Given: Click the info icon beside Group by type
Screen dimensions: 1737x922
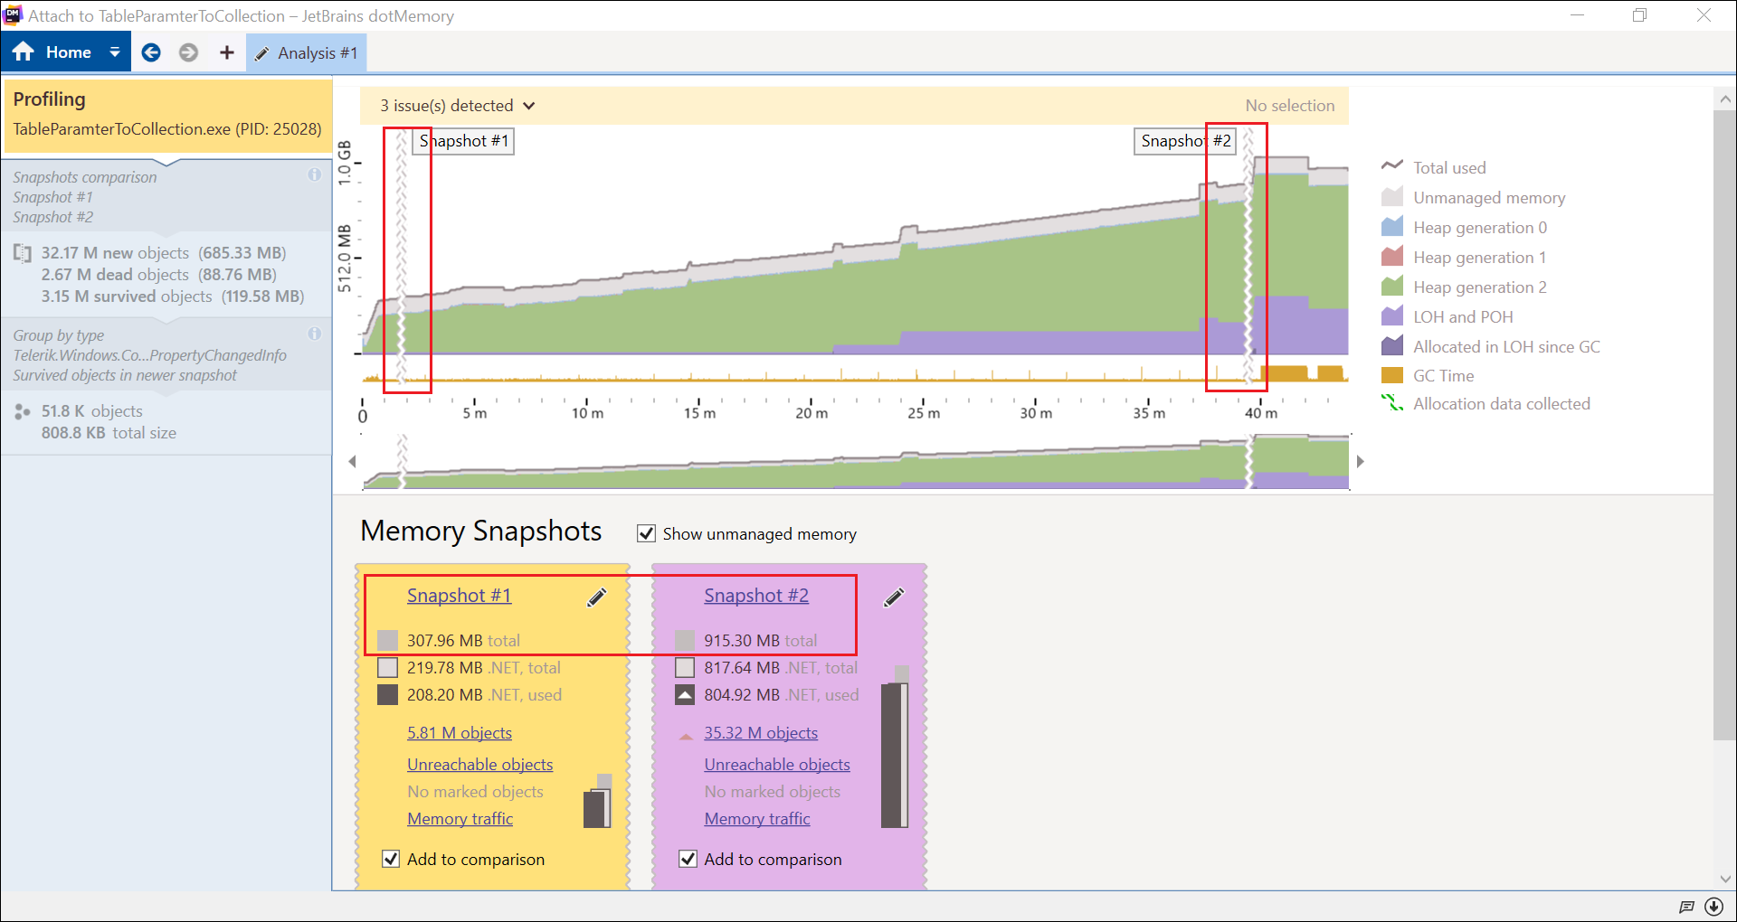Looking at the screenshot, I should [x=315, y=334].
